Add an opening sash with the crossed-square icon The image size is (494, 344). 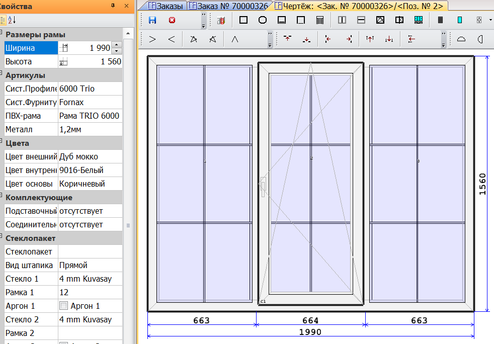[x=380, y=20]
